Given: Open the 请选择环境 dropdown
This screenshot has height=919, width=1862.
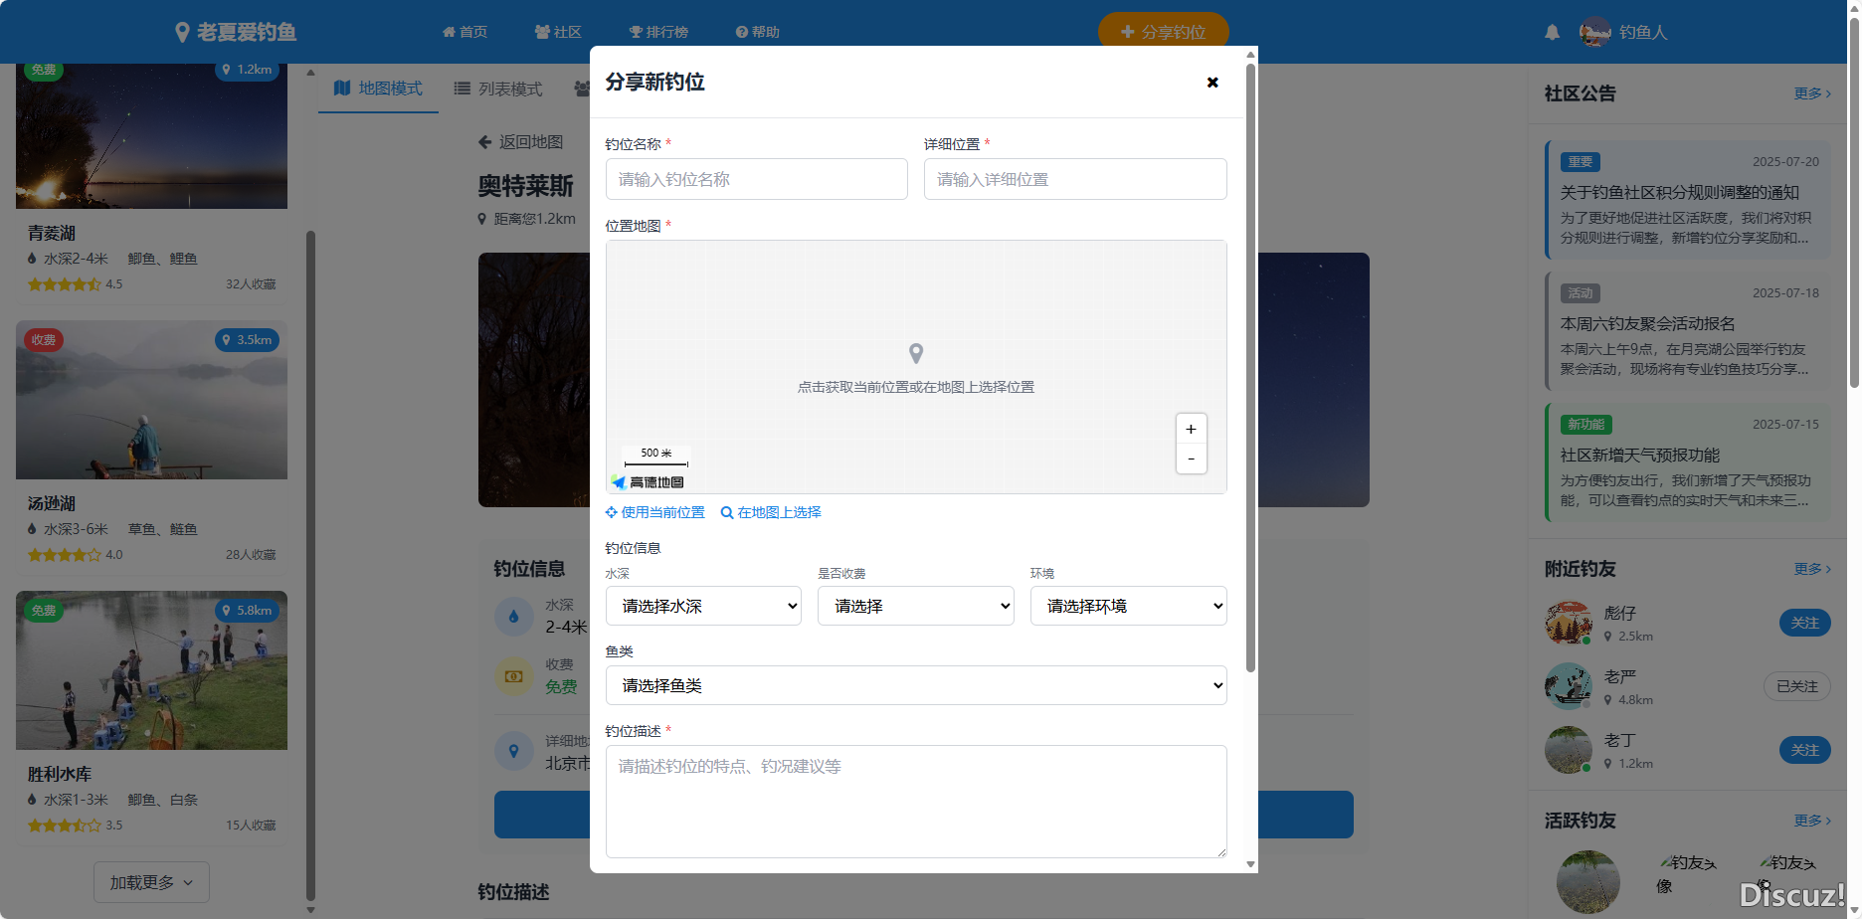Looking at the screenshot, I should pos(1128,606).
